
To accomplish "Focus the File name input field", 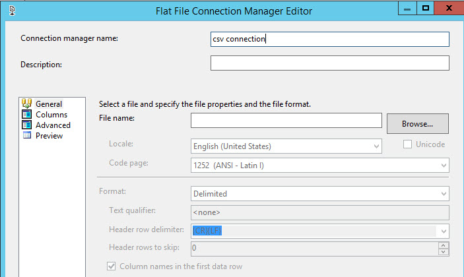I will [286, 120].
